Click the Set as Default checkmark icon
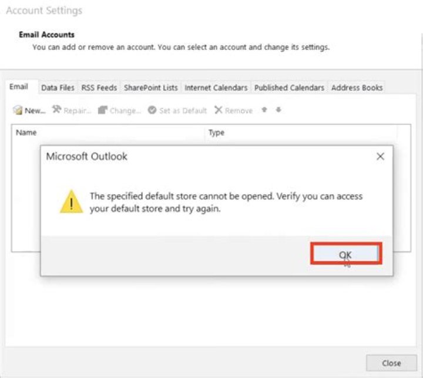The width and height of the screenshot is (423, 378). [152, 110]
